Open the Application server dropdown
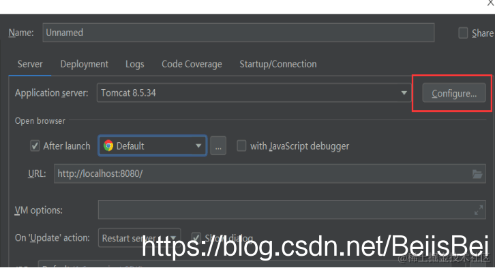The image size is (495, 268). click(254, 93)
